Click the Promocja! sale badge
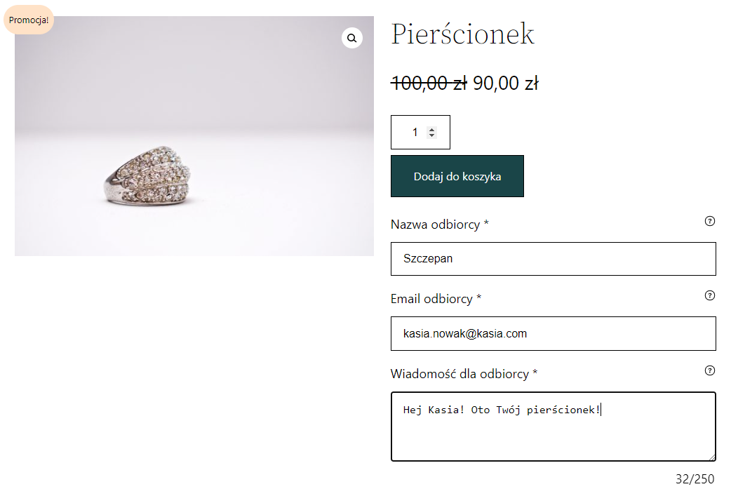Viewport: 731px width, 489px height. tap(29, 20)
